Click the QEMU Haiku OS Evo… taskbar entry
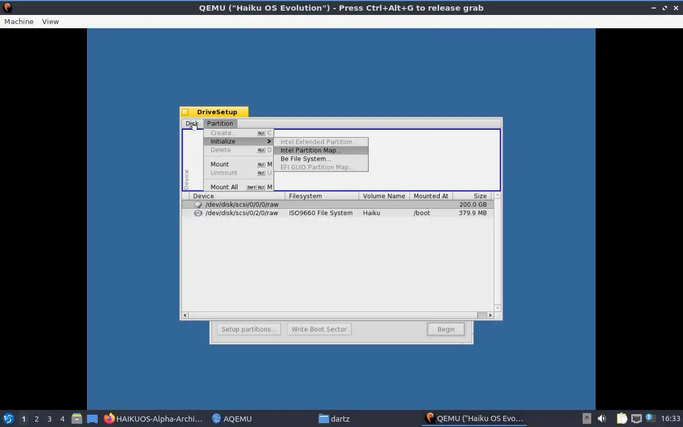 pyautogui.click(x=474, y=419)
